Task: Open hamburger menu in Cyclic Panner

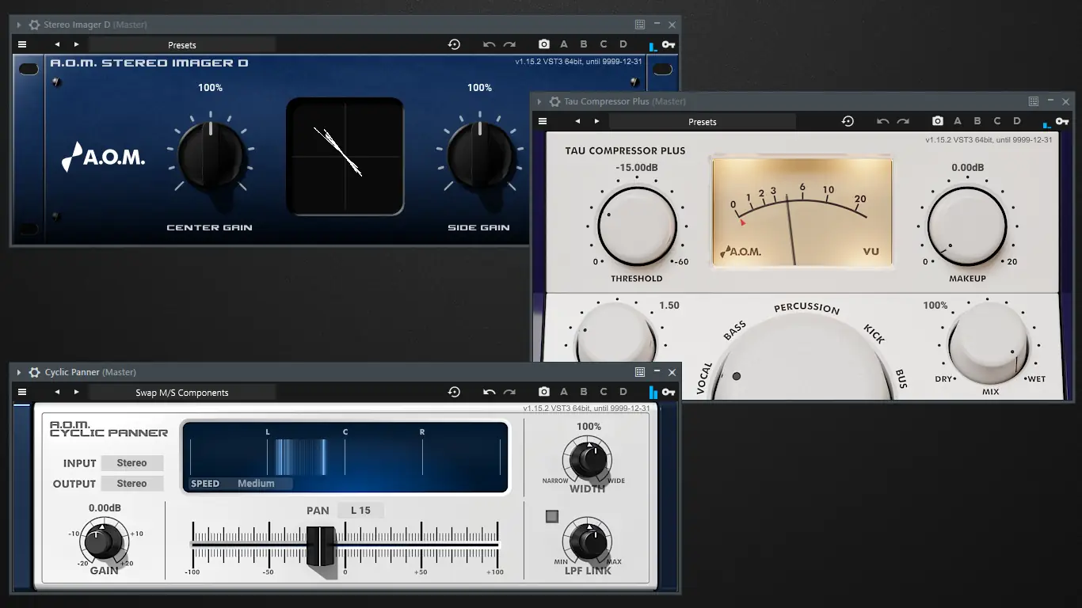Action: (22, 392)
